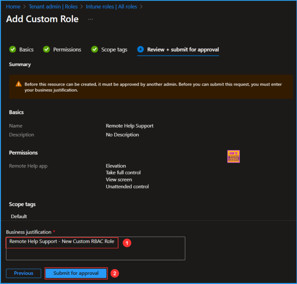Click the 'Remote Help app' label
Viewport: 297px width, 284px height.
pyautogui.click(x=28, y=166)
